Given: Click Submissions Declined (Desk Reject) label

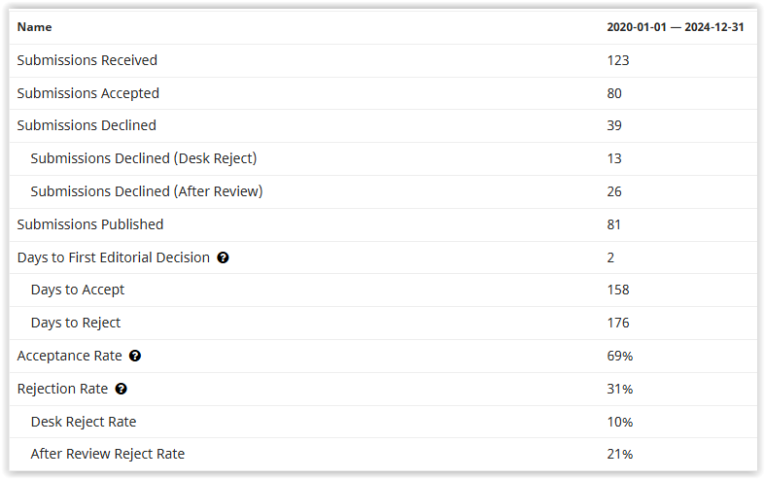Looking at the screenshot, I should (144, 158).
